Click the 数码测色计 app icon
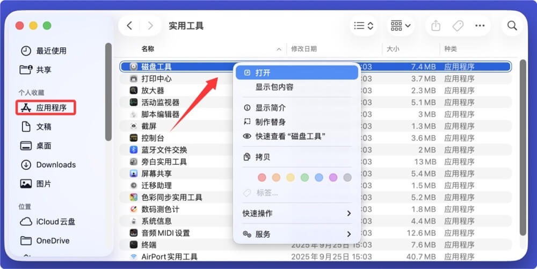Viewport: 537px width, 269px height. [x=134, y=209]
